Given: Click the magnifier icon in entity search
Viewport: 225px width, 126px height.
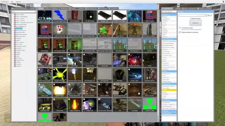Looking at the screenshot, I should (35, 12).
